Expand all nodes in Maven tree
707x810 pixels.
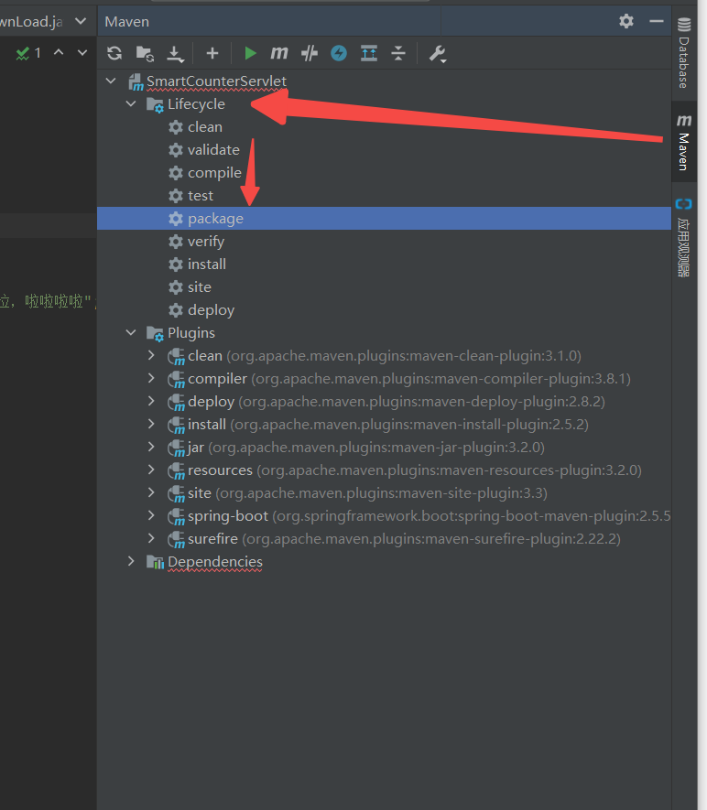[368, 53]
